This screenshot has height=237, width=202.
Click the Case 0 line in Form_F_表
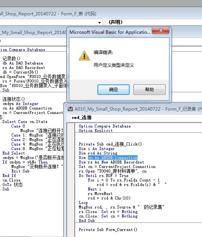pyautogui.click(x=18, y=126)
